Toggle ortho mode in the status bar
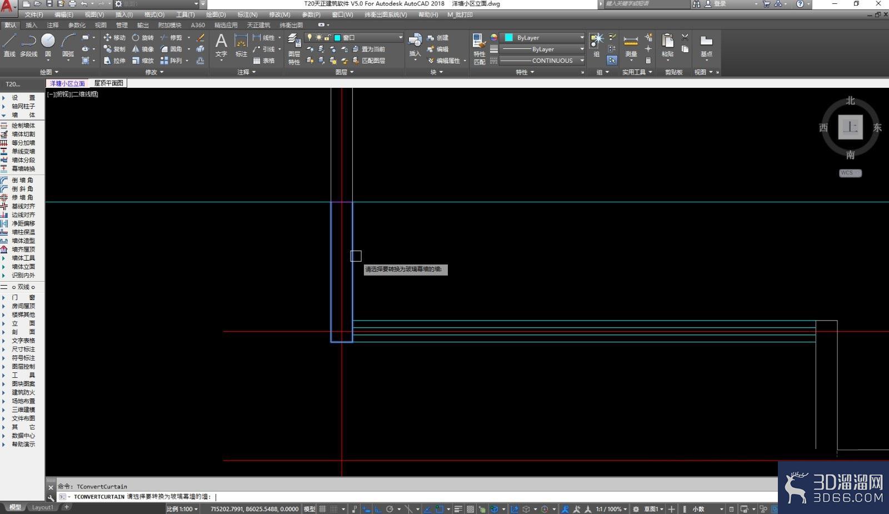The width and height of the screenshot is (889, 514). coord(378,509)
